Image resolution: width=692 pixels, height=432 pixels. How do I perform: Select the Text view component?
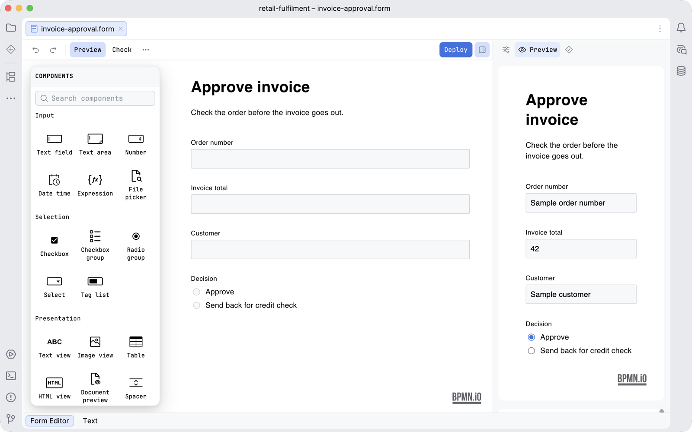(54, 347)
